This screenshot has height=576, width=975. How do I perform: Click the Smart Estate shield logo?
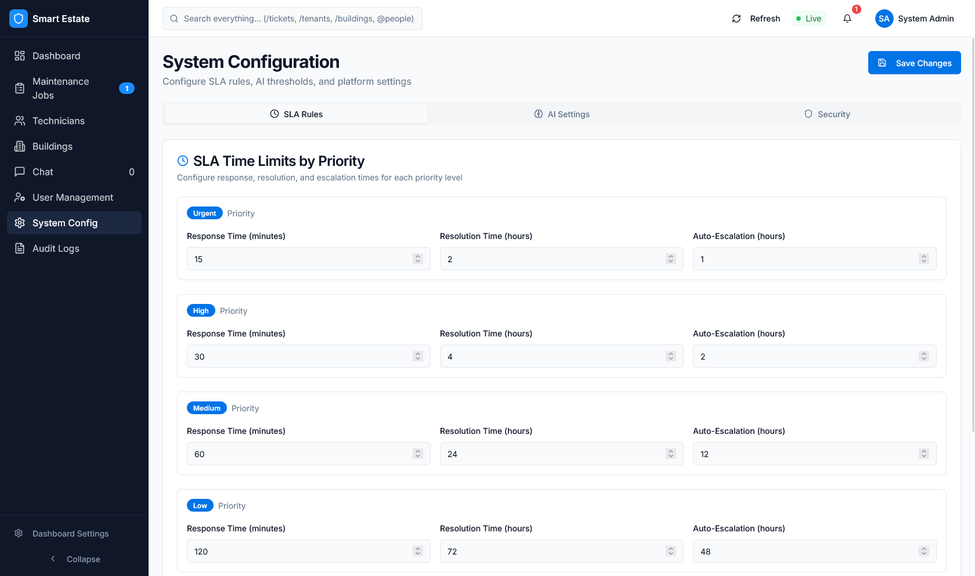[x=19, y=19]
